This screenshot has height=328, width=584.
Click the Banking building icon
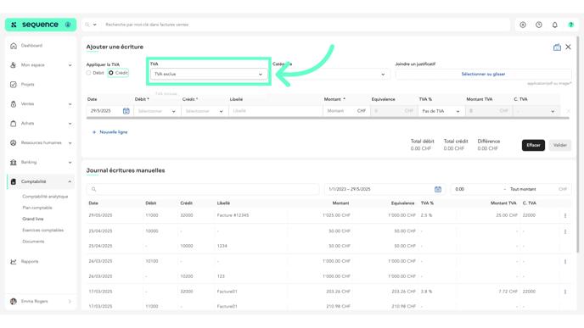(x=14, y=162)
